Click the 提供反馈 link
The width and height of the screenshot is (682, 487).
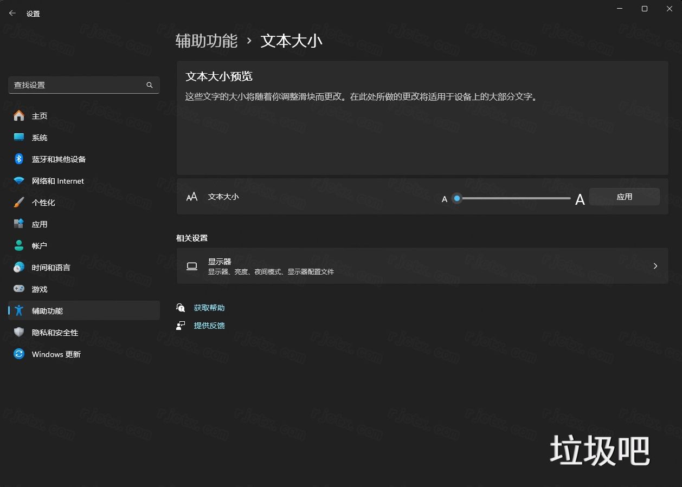209,325
